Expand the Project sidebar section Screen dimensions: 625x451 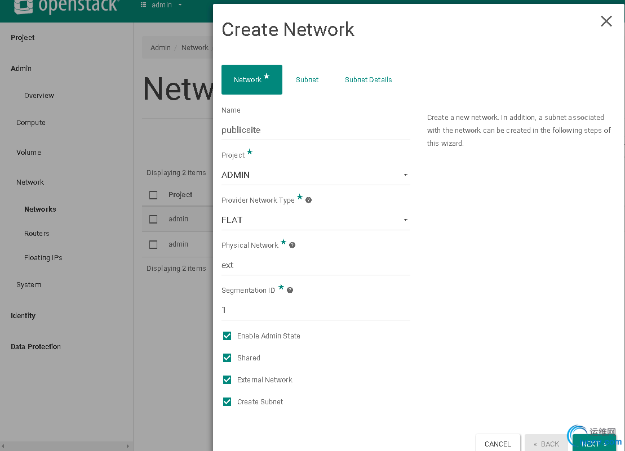23,37
